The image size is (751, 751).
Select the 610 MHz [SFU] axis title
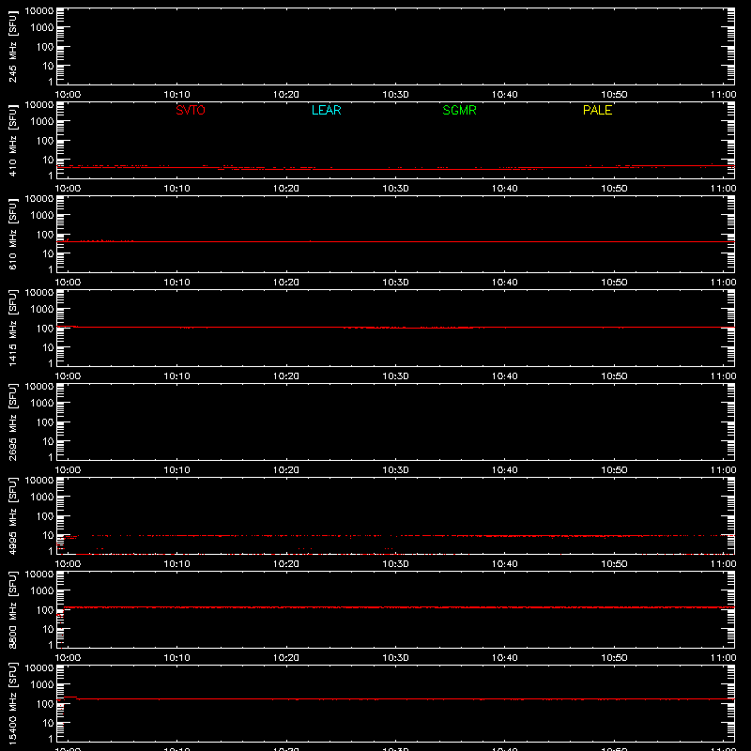pyautogui.click(x=12, y=235)
